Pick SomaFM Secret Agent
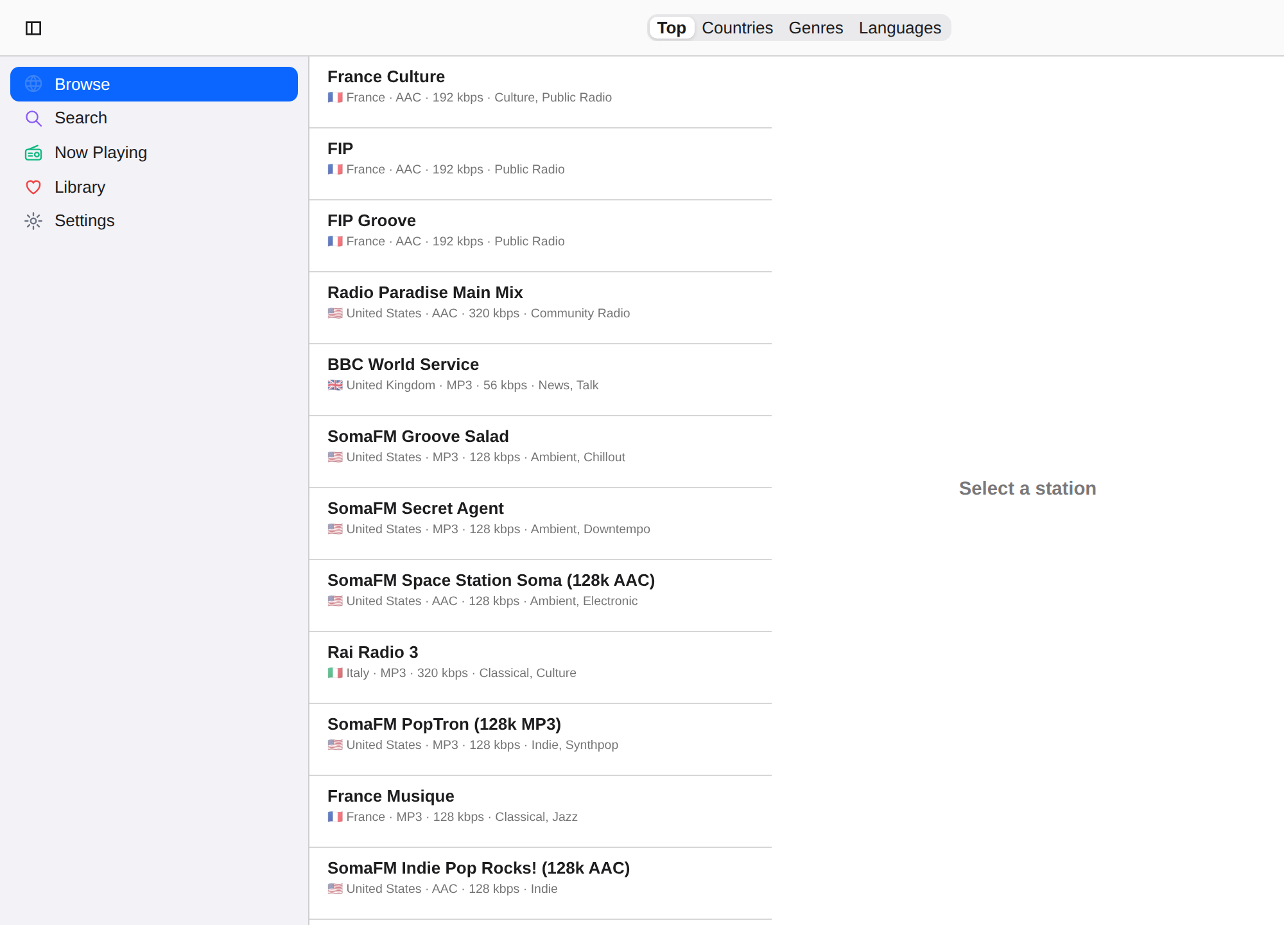Image resolution: width=1284 pixels, height=925 pixels. [541, 524]
